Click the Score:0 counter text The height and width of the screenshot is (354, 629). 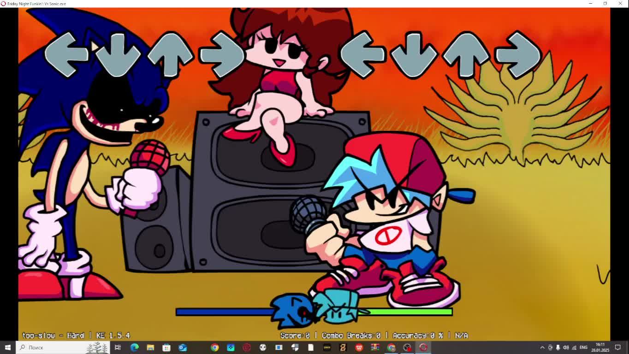pyautogui.click(x=295, y=336)
